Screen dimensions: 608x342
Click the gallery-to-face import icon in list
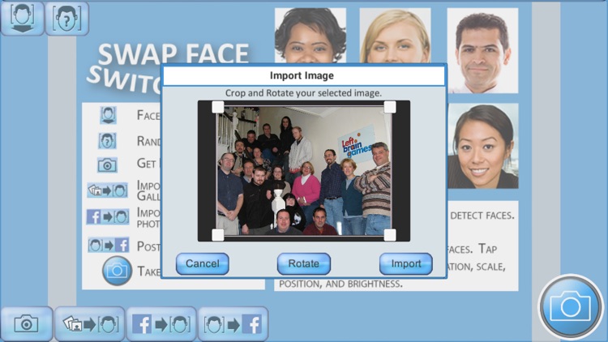(x=107, y=190)
